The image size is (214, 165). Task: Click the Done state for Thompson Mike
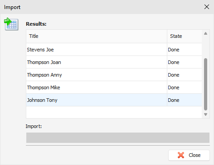point(174,87)
